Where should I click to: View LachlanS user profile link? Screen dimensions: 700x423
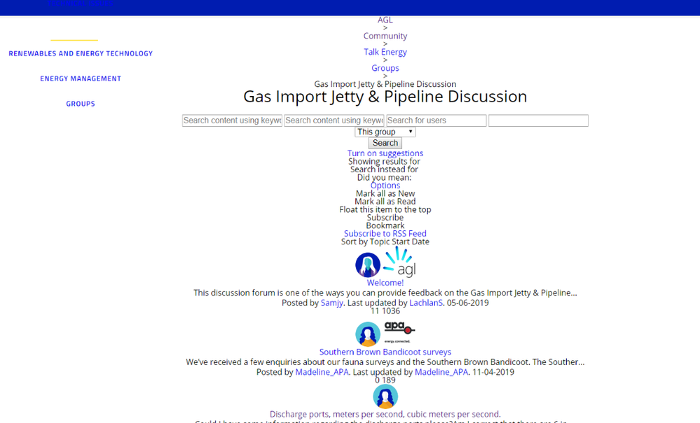coord(426,303)
